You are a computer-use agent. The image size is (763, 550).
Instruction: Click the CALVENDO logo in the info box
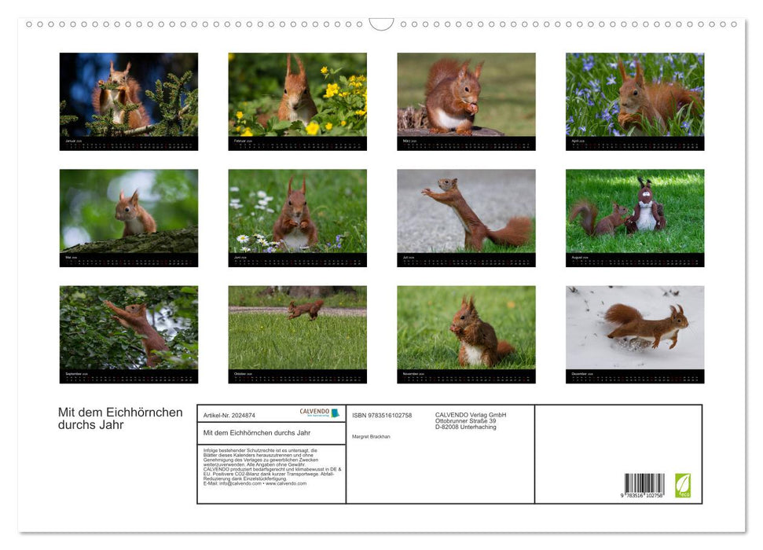(x=319, y=412)
